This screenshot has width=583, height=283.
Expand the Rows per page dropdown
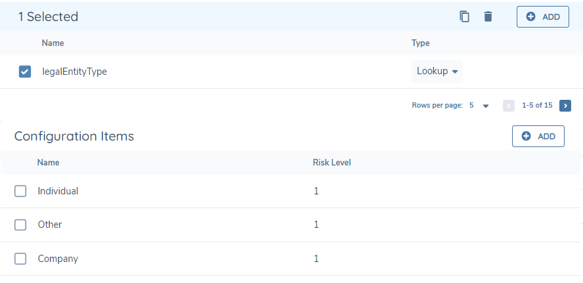point(485,105)
